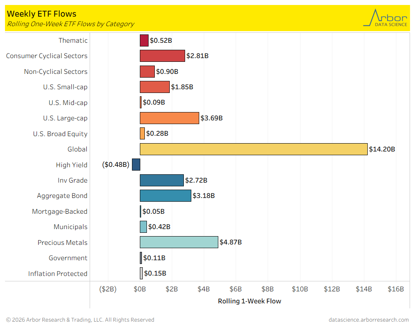The image size is (415, 332).
Task: Click the $8B axis tick label
Action: [268, 289]
